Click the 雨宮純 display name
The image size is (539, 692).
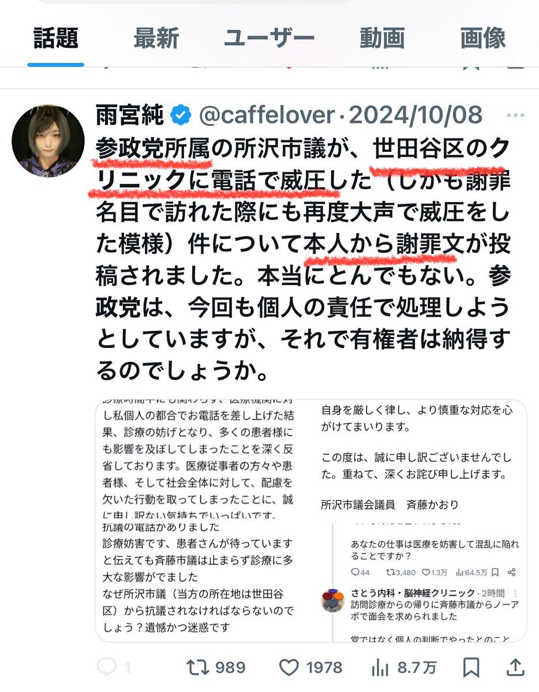[129, 115]
